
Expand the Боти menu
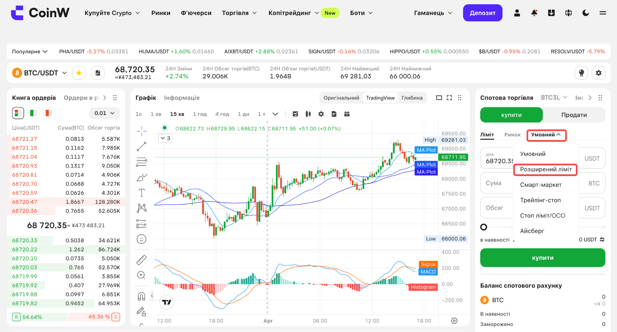click(x=361, y=13)
